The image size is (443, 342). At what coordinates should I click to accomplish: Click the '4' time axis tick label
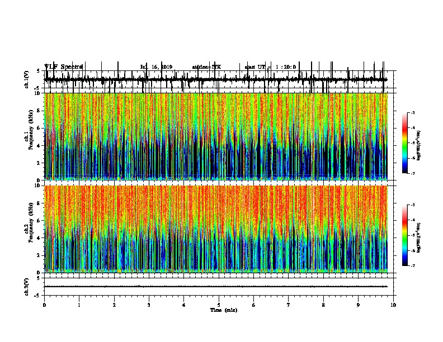coord(184,305)
